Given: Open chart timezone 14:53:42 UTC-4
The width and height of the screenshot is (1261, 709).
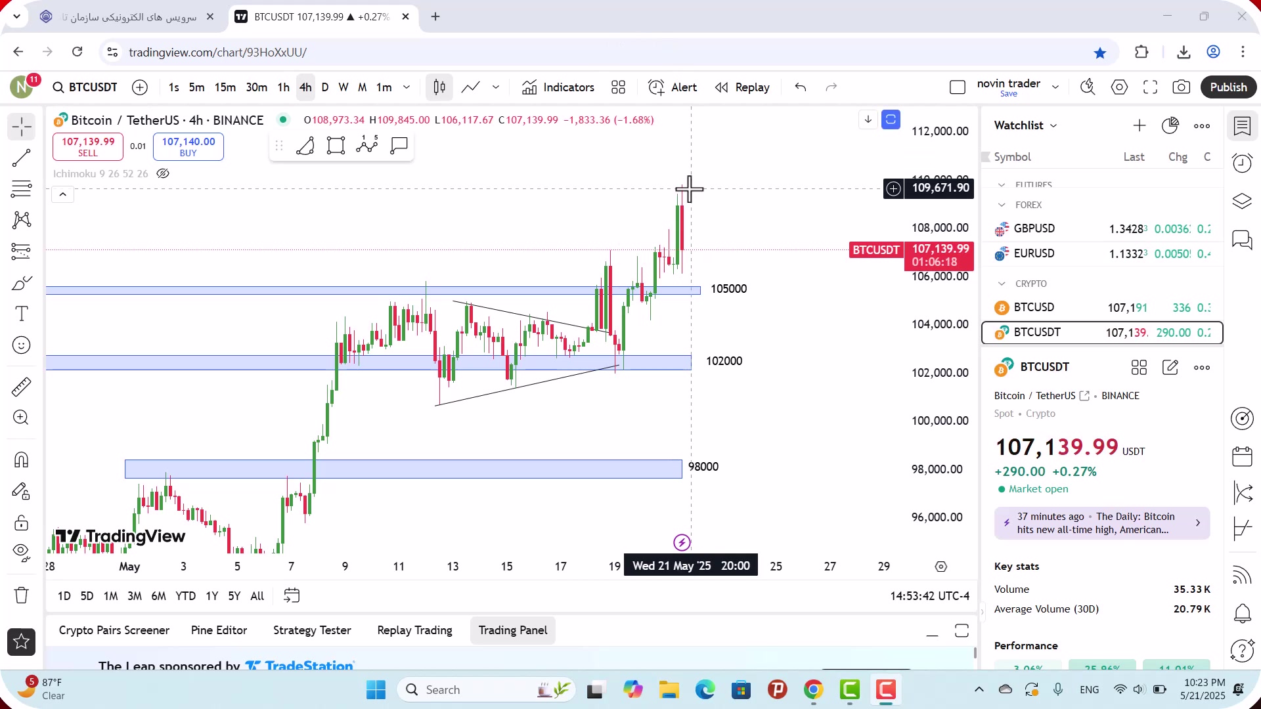Looking at the screenshot, I should pyautogui.click(x=929, y=596).
